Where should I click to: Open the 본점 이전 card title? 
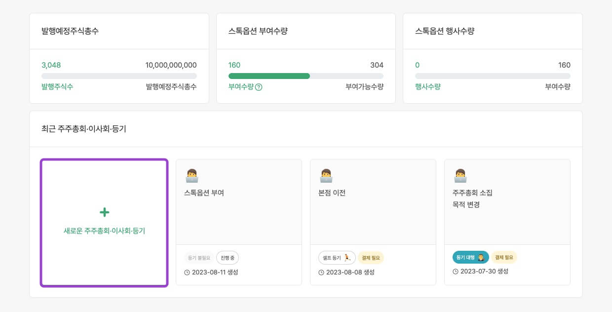pyautogui.click(x=332, y=193)
